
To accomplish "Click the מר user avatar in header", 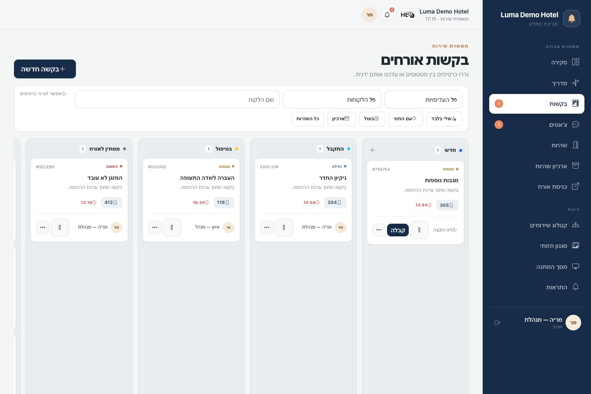I will [369, 15].
